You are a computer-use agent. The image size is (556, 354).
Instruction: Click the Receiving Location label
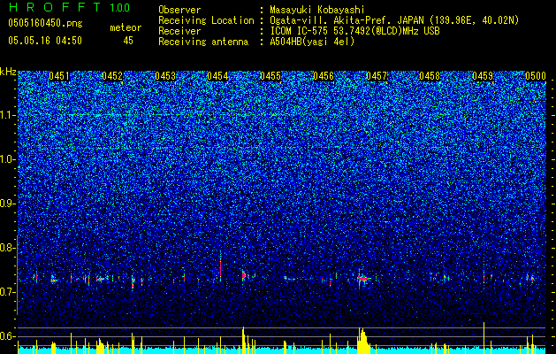206,20
